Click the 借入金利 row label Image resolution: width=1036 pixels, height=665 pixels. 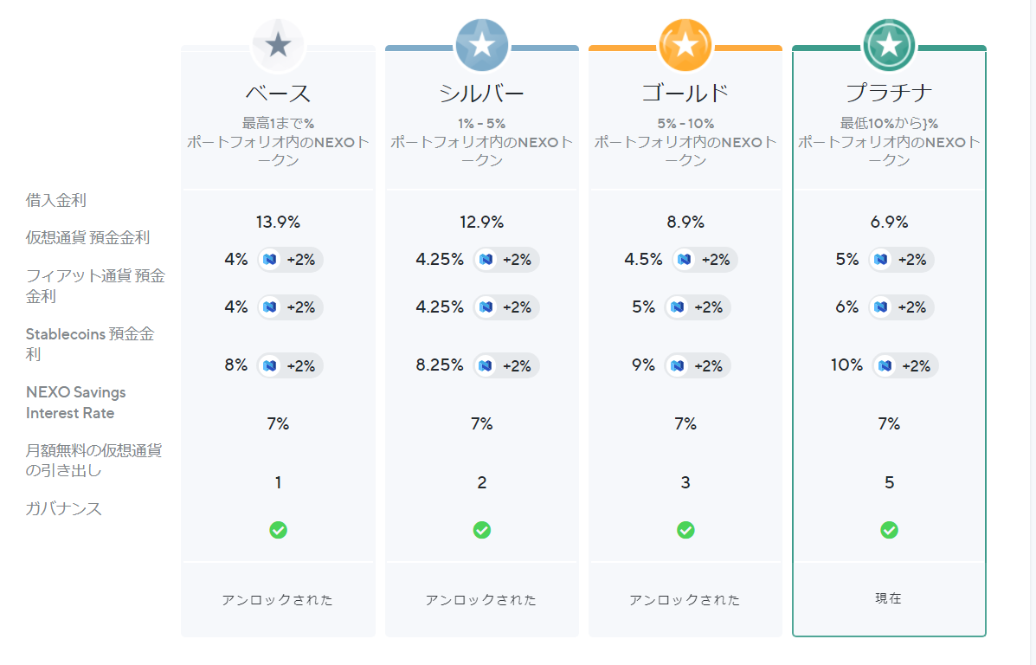[56, 201]
